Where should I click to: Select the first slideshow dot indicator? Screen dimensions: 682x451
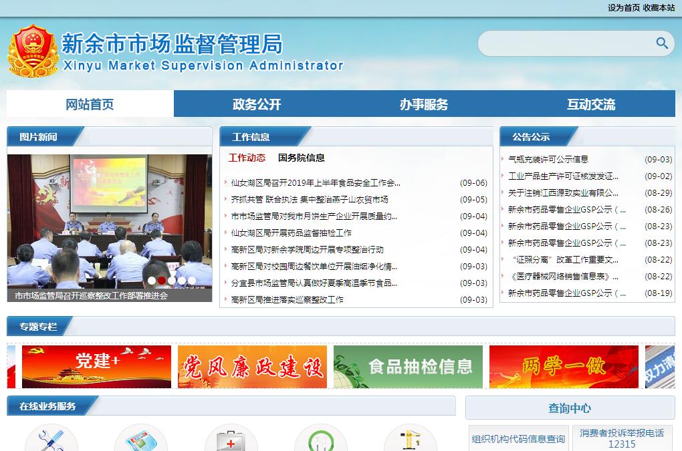[x=152, y=281]
